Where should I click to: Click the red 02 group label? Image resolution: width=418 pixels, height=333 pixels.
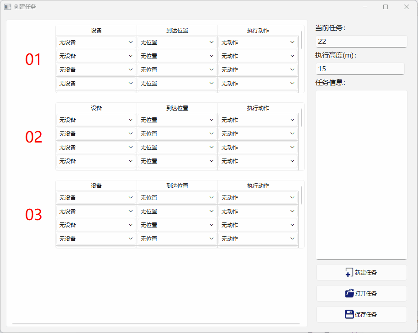coord(34,137)
